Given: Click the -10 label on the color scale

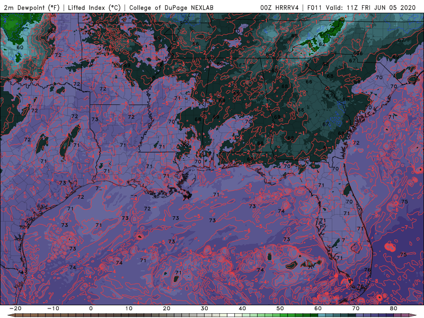Looking at the screenshot, I should point(54,308).
